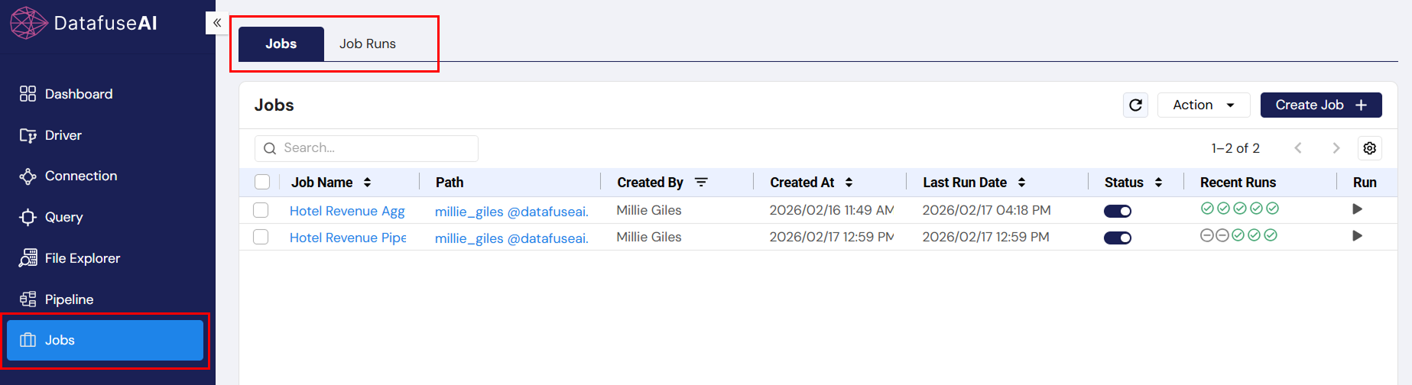
Task: Click the Path column header
Action: 450,183
